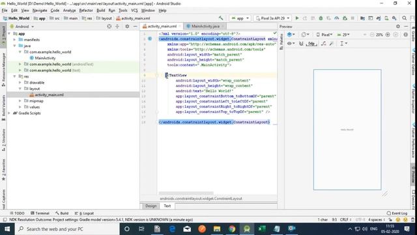Open default margins 0dp dropdown
The height and width of the screenshot is (235, 417).
click(311, 44)
